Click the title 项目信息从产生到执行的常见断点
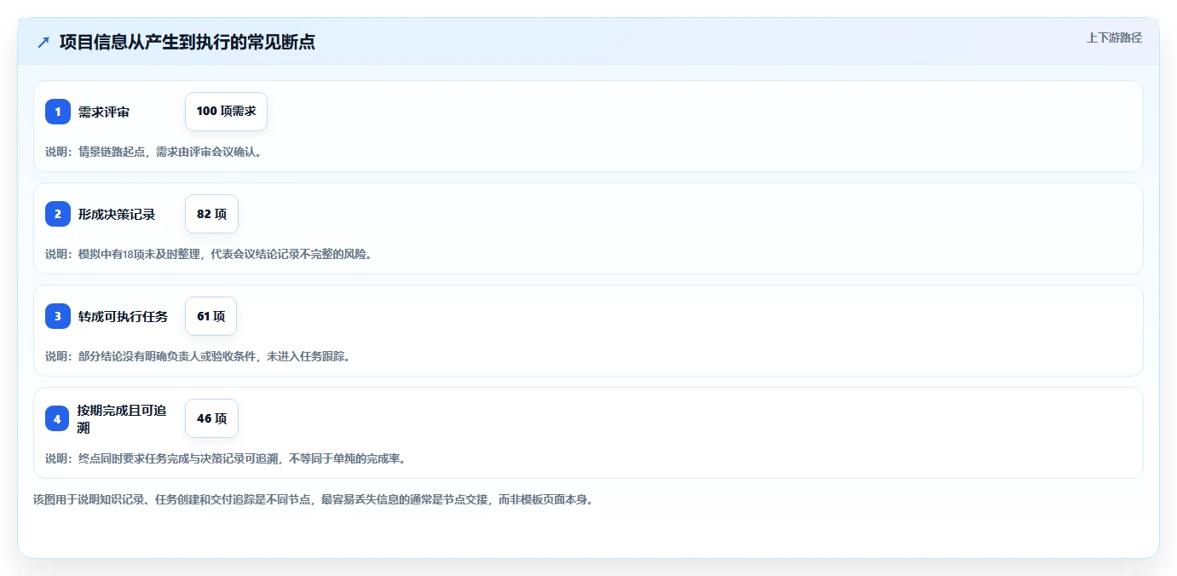 click(188, 43)
